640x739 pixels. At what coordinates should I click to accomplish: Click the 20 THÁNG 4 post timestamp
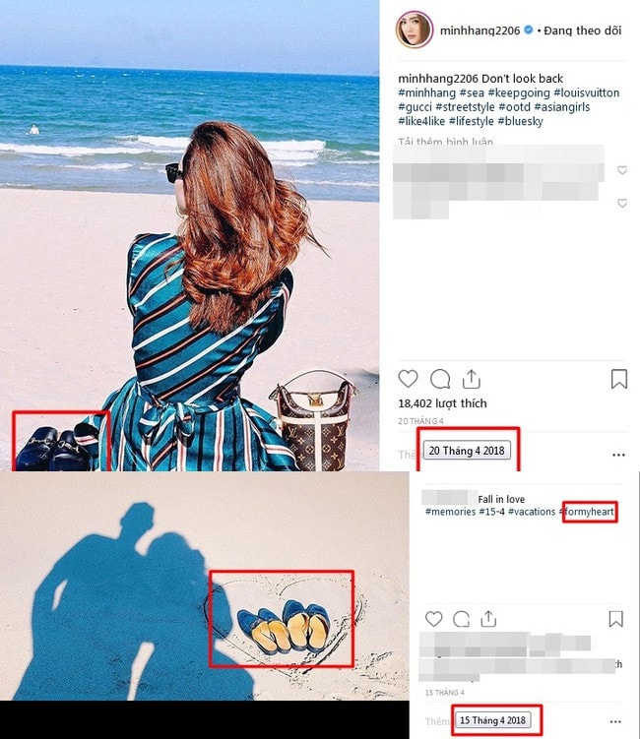coord(420,421)
